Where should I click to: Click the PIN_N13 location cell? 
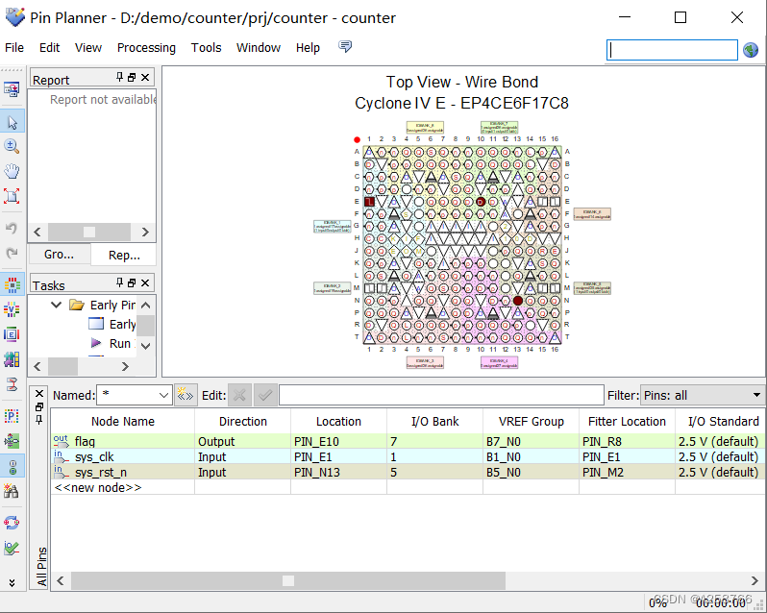click(338, 472)
